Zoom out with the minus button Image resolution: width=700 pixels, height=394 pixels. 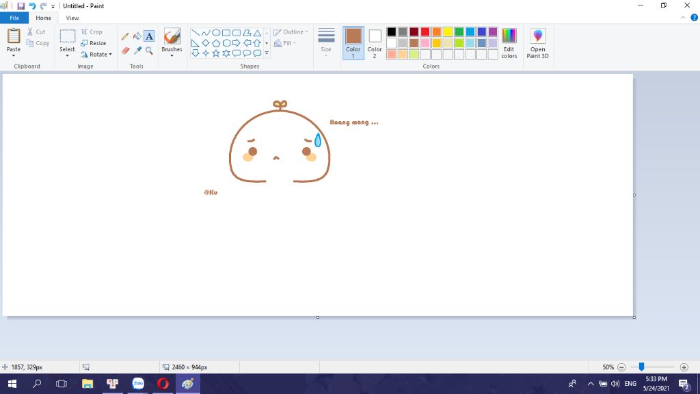point(621,367)
